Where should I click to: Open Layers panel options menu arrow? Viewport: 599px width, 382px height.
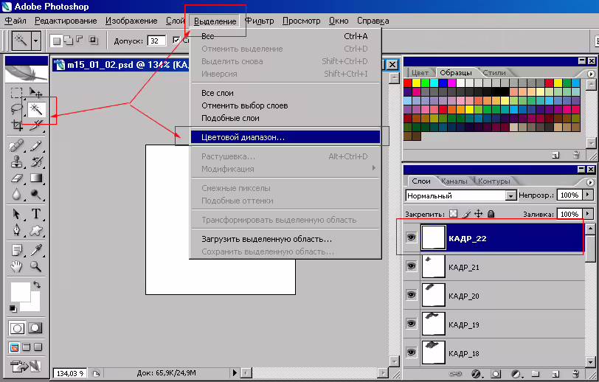pos(591,183)
